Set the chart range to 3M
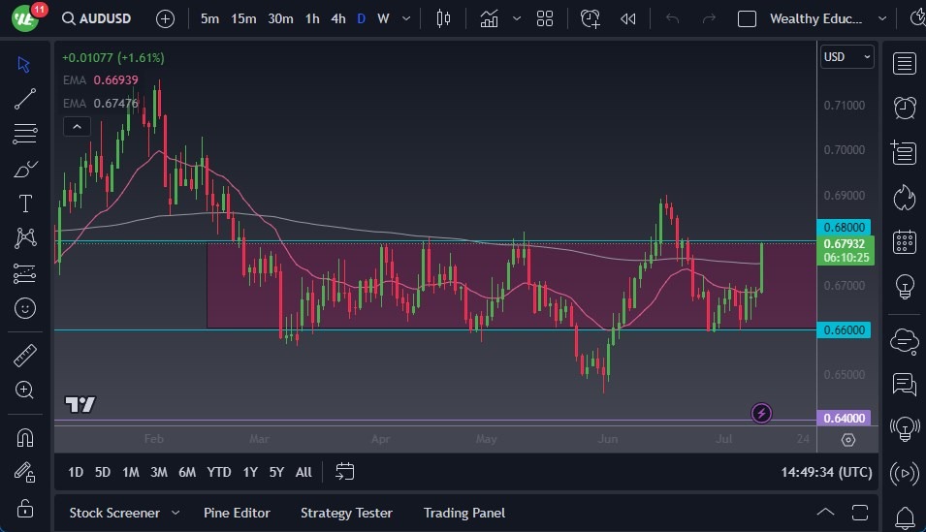Viewport: 926px width, 532px height. coord(159,472)
